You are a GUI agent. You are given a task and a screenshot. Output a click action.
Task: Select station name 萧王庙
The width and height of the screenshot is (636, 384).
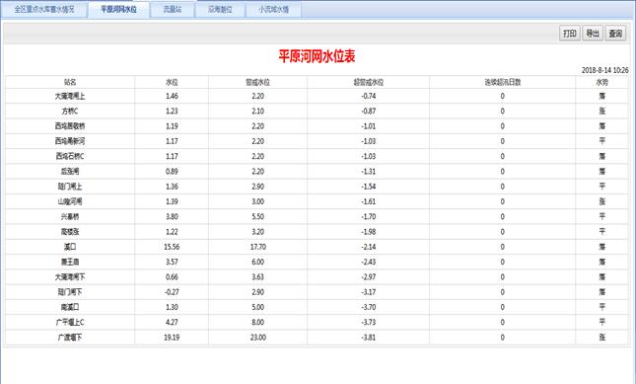pos(70,262)
